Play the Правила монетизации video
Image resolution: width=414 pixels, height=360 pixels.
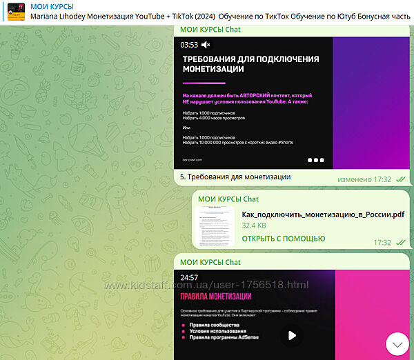292,335
